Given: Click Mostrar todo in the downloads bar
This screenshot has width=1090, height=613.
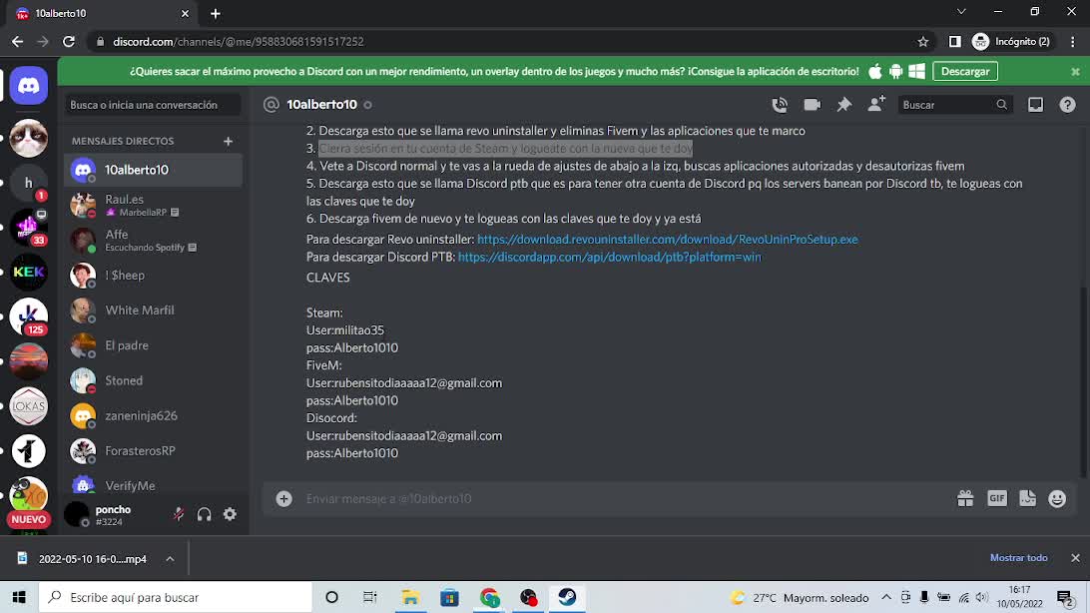Looking at the screenshot, I should point(1018,557).
